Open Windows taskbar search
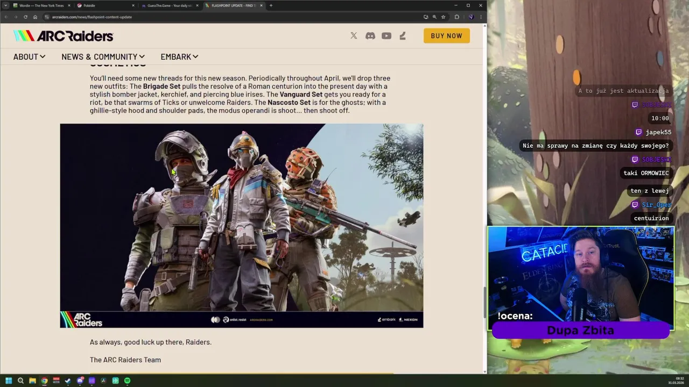 tap(20, 381)
